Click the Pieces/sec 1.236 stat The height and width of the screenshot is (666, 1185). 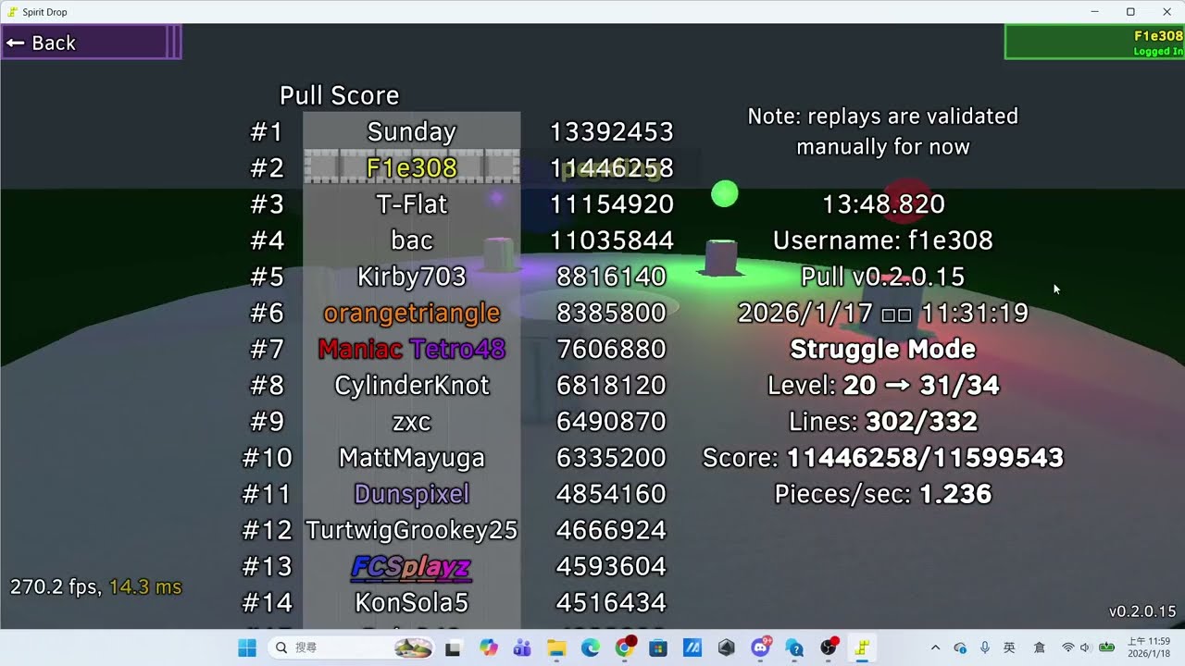[883, 494]
